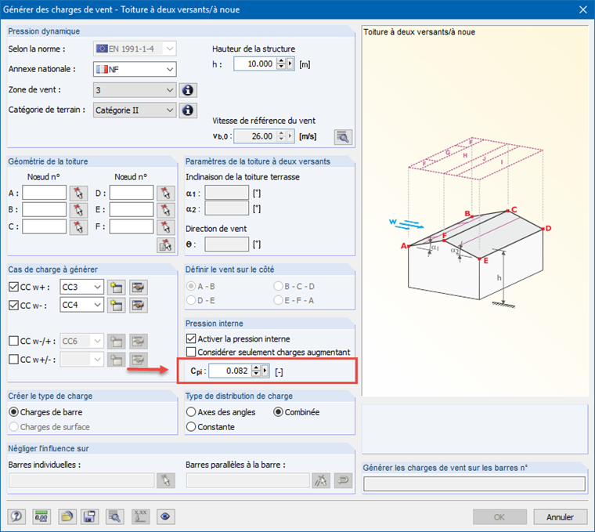The height and width of the screenshot is (532, 595).
Task: Create new load case for CC w+
Action: click(x=117, y=288)
